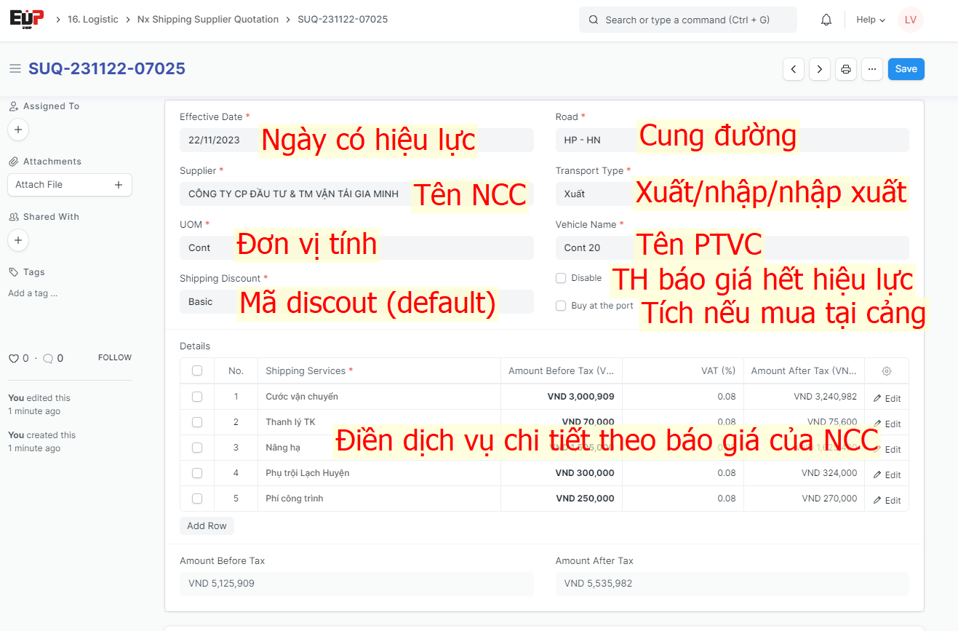
Task: Click plus icon under Shared With
Action: coord(18,241)
